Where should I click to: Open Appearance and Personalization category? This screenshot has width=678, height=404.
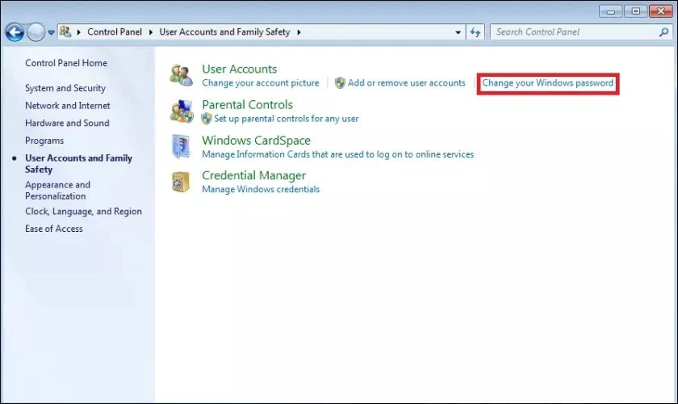(x=57, y=191)
